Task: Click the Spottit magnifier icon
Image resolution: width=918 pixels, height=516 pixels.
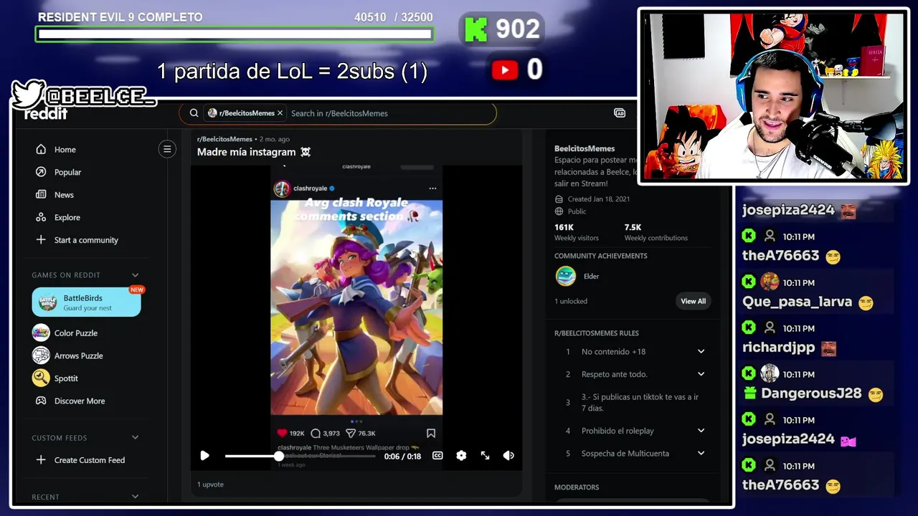Action: pyautogui.click(x=41, y=378)
